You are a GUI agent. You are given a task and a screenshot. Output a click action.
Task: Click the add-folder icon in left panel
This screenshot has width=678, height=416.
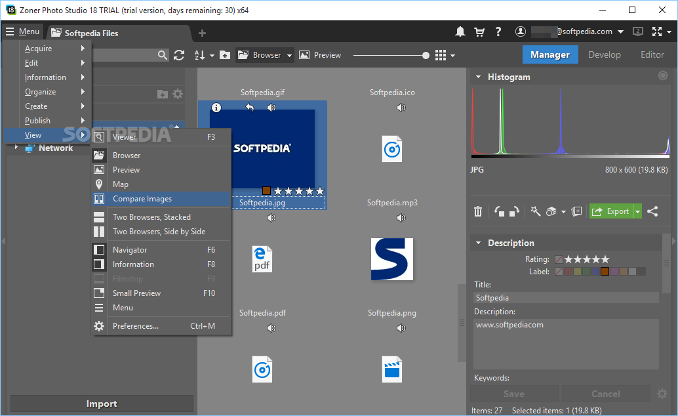click(163, 94)
